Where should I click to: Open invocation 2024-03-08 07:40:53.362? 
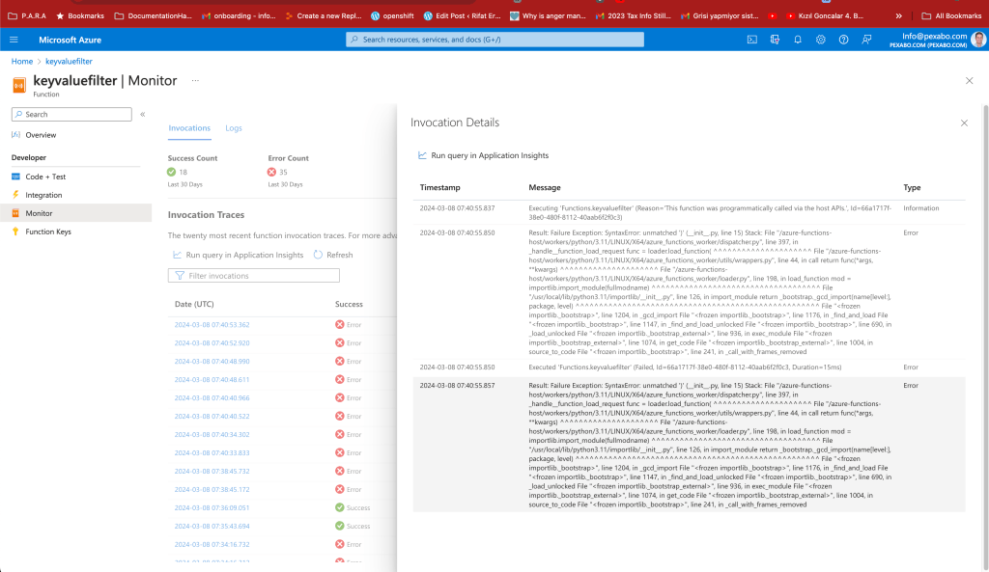(212, 325)
